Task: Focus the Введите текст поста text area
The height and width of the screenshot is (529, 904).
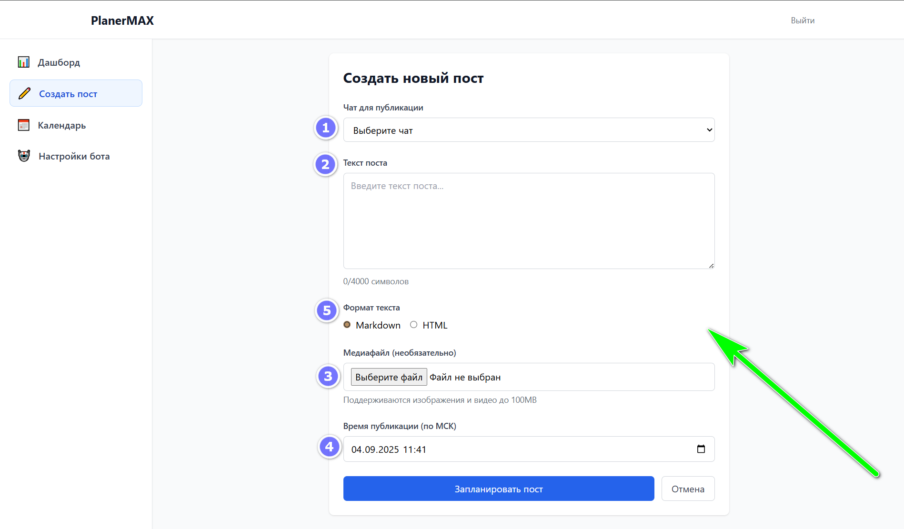Action: pyautogui.click(x=529, y=221)
